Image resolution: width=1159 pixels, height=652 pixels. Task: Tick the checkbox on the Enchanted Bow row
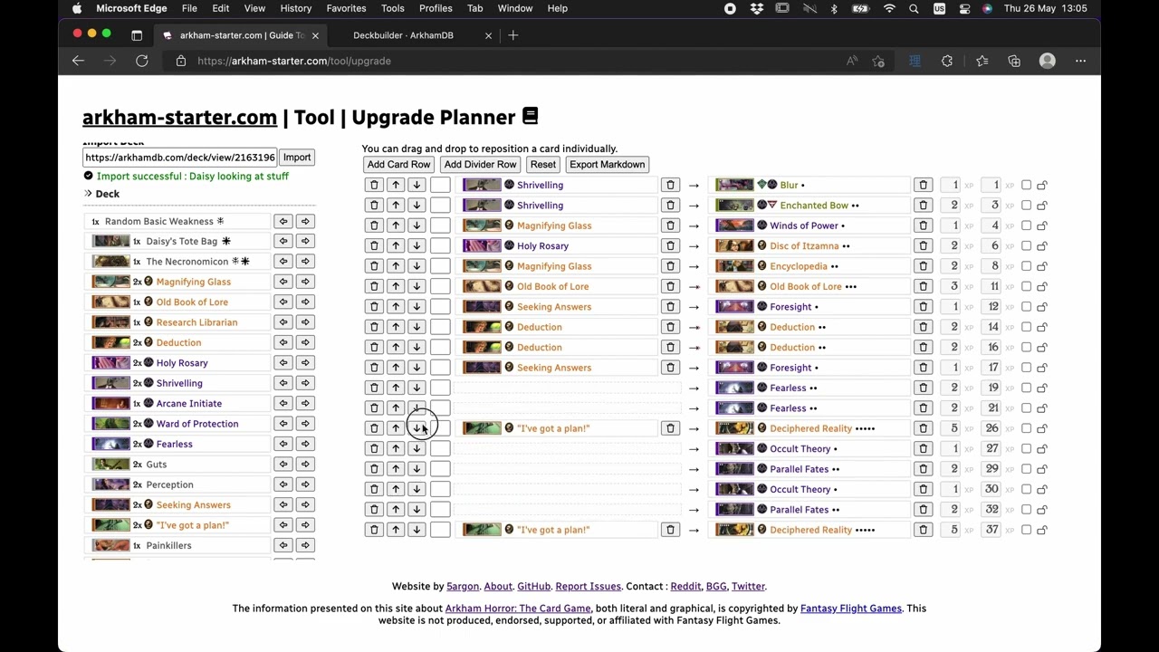1026,206
